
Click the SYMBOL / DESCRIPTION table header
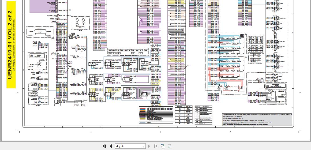click(203, 107)
